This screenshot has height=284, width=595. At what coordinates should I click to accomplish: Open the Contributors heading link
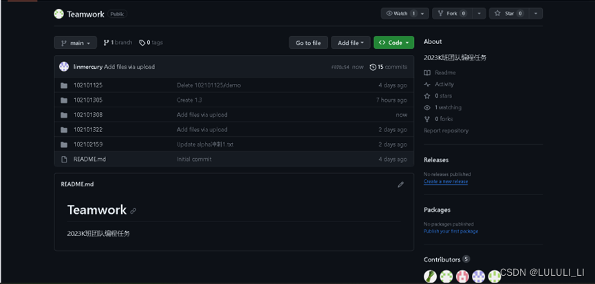(x=446, y=260)
